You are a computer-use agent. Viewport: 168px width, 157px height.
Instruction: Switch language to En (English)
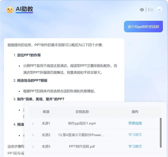coord(150,10)
